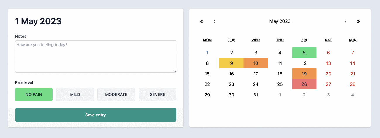Go to previous month arrow
The width and height of the screenshot is (380, 138).
point(214,21)
